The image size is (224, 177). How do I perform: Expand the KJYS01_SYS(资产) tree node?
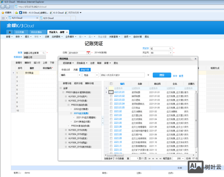pos(66,97)
